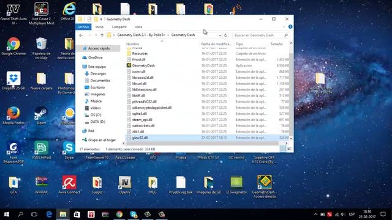Open El Swaginator desktop icon

click(236, 185)
